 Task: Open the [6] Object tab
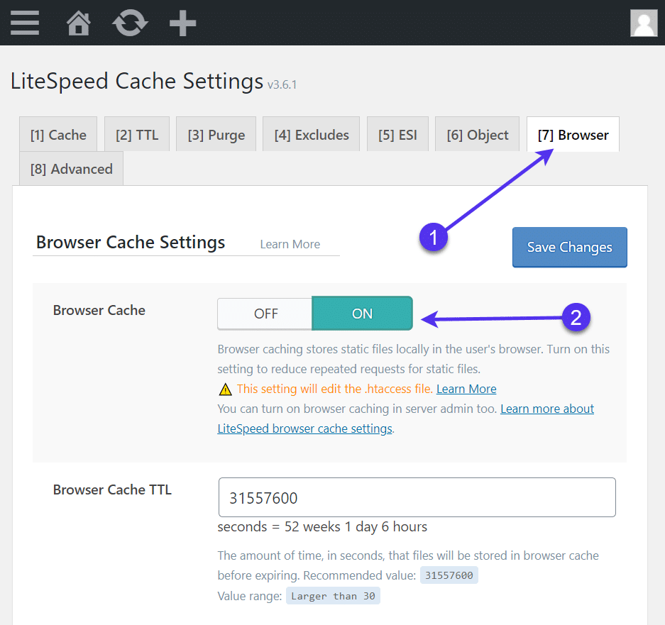click(477, 134)
